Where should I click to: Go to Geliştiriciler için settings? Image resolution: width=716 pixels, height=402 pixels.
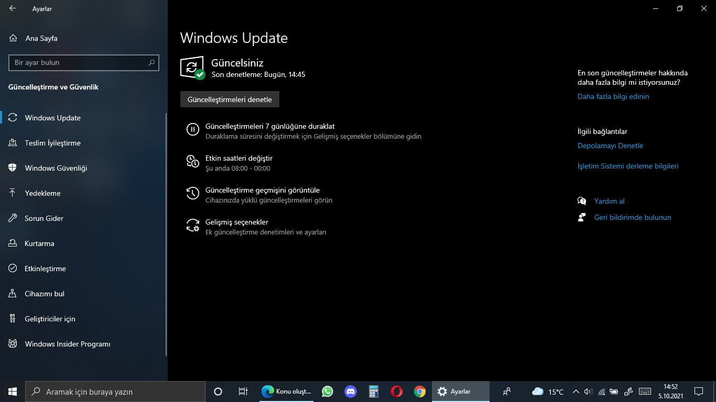(x=84, y=319)
